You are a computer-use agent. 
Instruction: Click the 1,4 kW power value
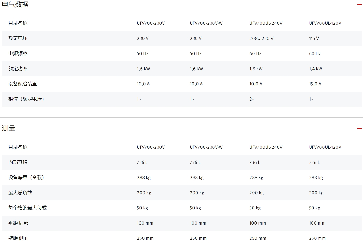[316, 69]
